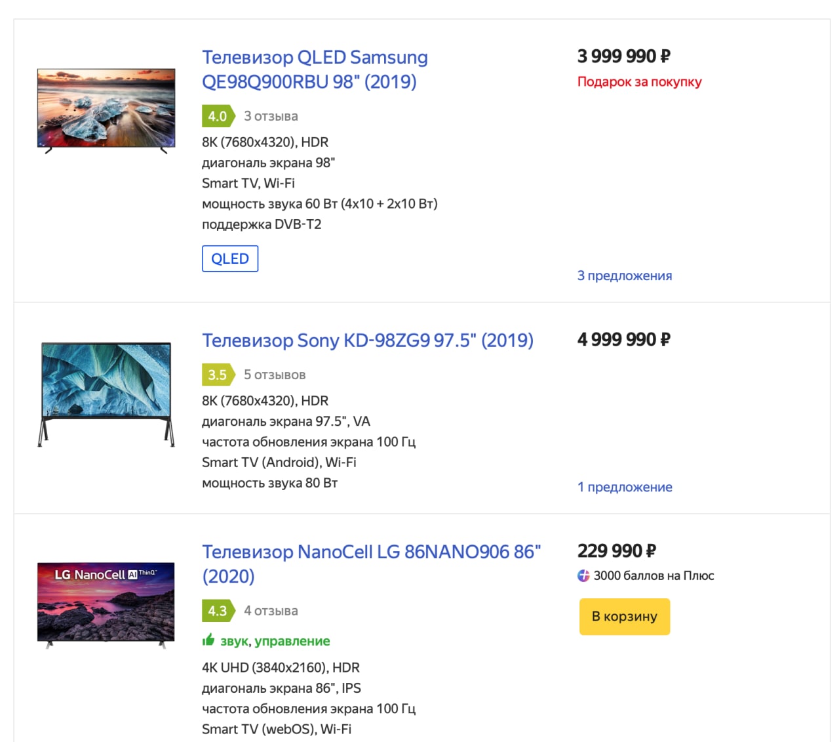Click the Plus points round icon
Image resolution: width=839 pixels, height=742 pixels.
(x=583, y=576)
